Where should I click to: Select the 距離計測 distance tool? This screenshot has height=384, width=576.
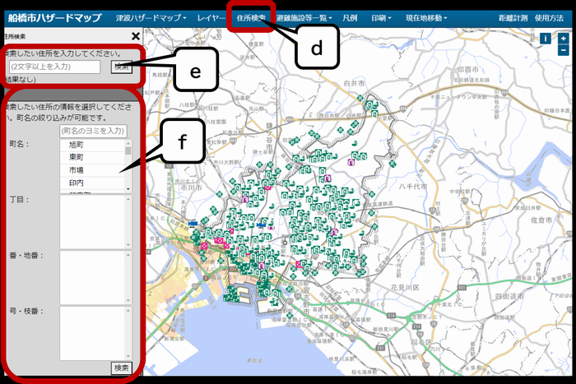click(x=513, y=17)
